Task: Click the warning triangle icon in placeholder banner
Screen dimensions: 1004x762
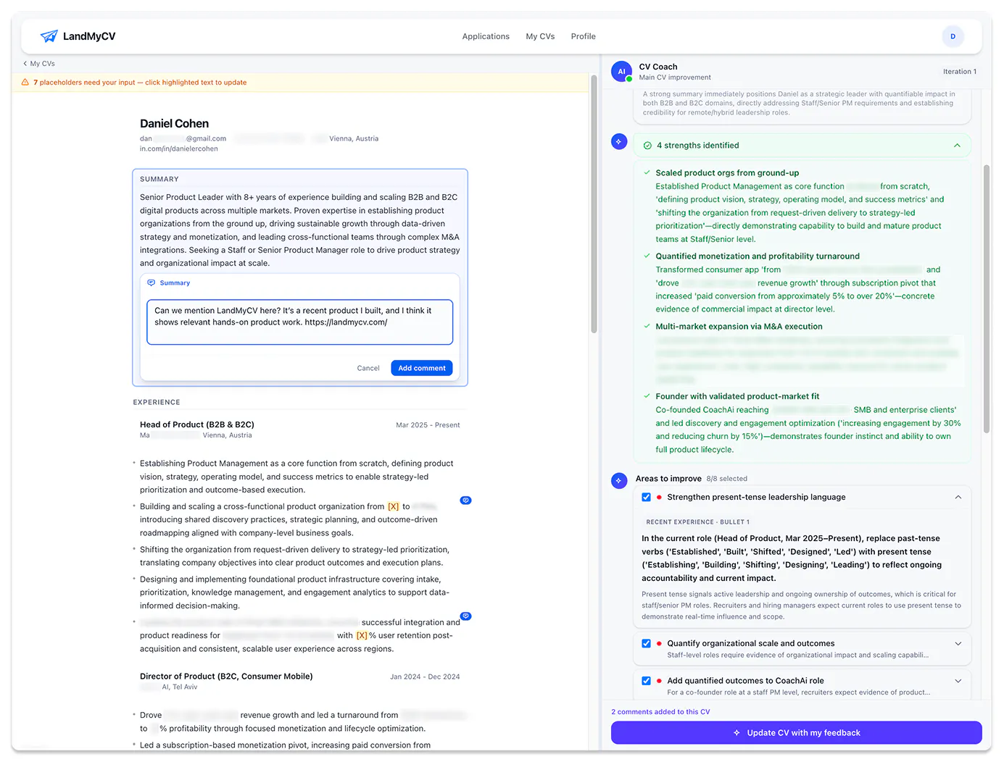Action: 25,83
